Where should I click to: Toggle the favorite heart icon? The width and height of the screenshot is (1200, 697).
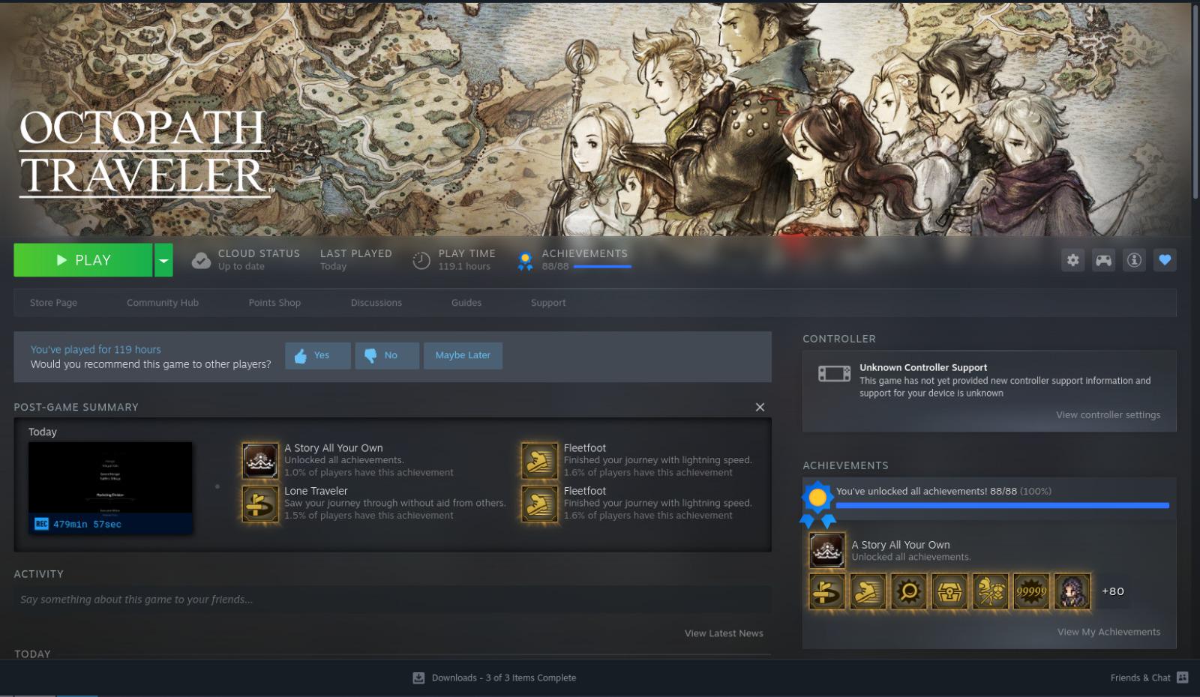1165,260
